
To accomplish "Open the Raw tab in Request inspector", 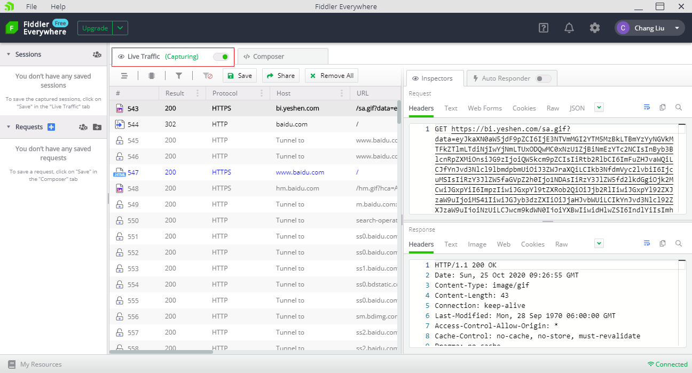I will [553, 108].
